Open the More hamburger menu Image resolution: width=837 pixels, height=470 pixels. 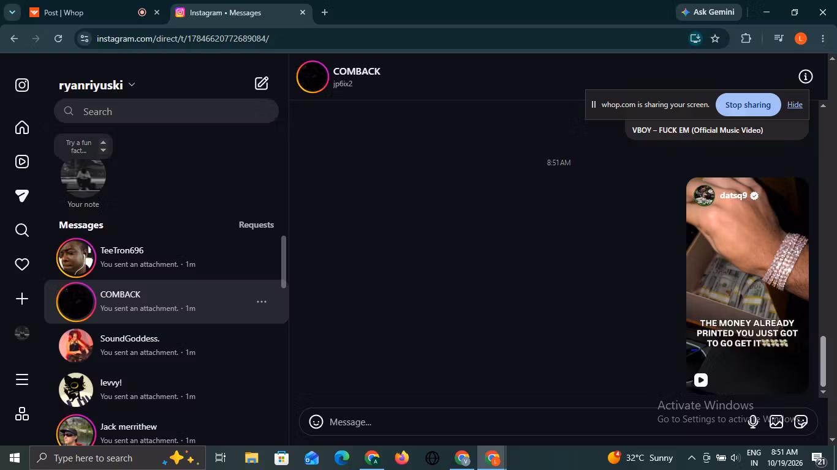(22, 379)
